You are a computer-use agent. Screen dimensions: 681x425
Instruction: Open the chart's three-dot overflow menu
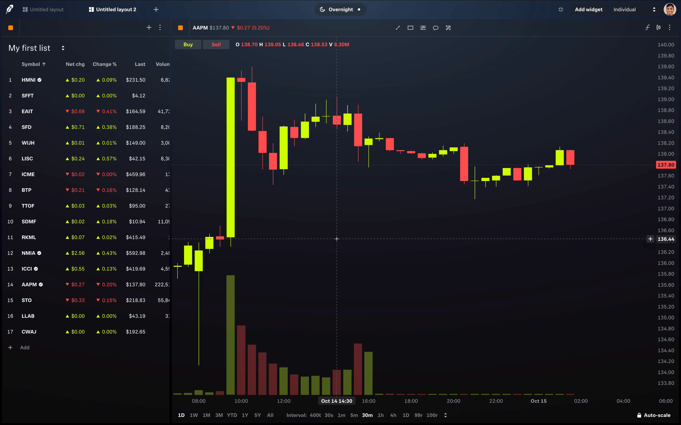click(x=670, y=28)
